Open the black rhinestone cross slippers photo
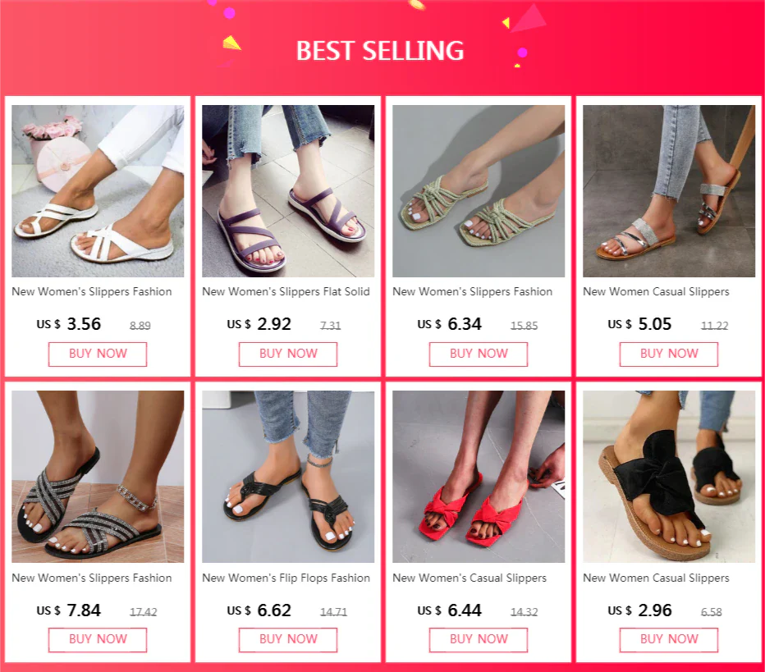This screenshot has width=765, height=672. pos(98,477)
